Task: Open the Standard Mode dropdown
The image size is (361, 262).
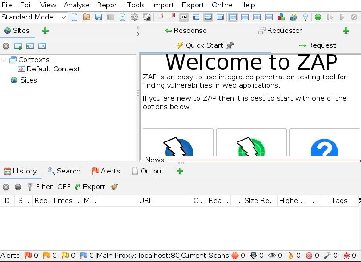Action: 34,17
